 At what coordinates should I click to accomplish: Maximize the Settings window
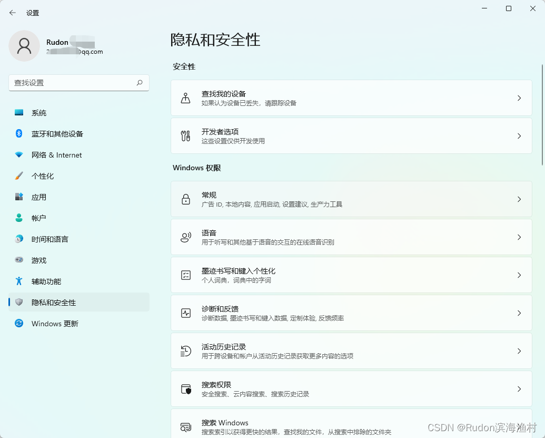click(509, 8)
